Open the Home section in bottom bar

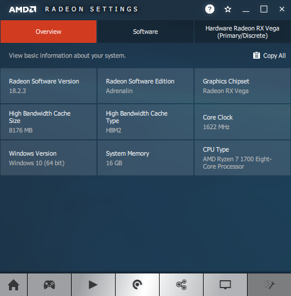point(14,285)
